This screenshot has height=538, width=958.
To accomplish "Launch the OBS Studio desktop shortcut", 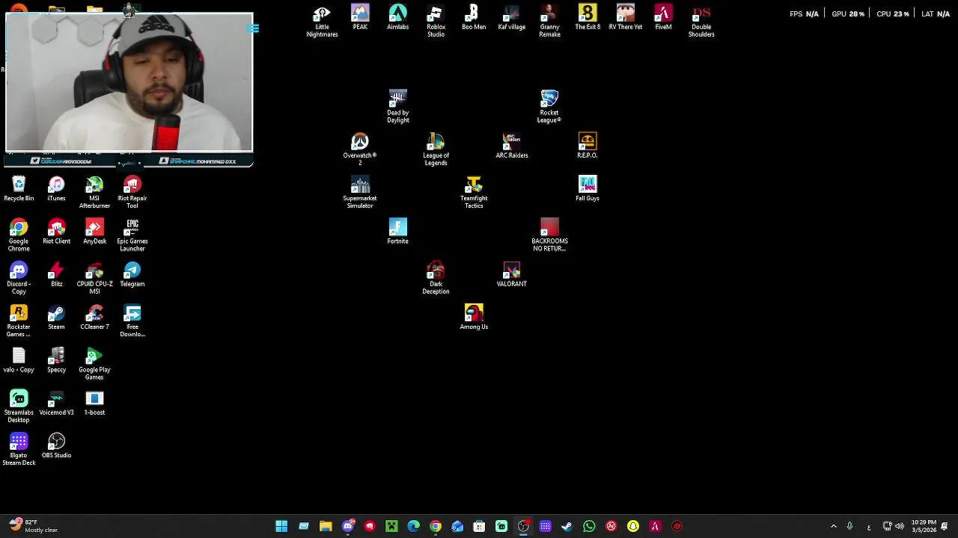I will coord(56,446).
